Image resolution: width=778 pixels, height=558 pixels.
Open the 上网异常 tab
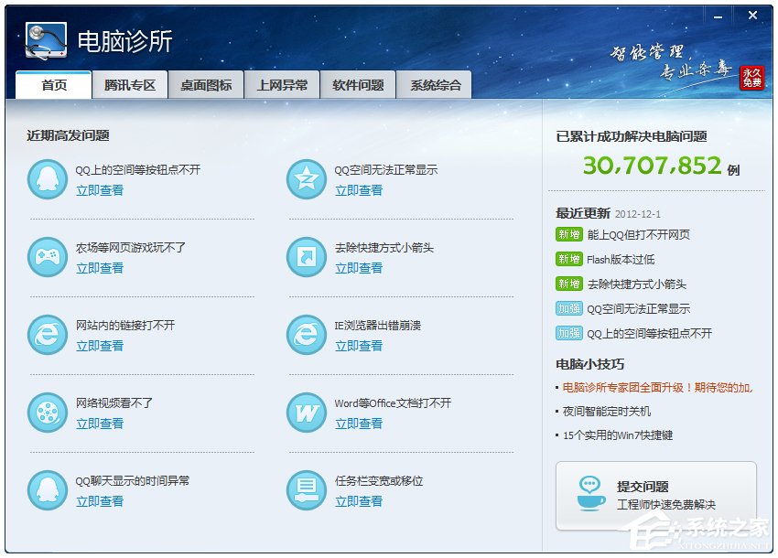(x=282, y=82)
